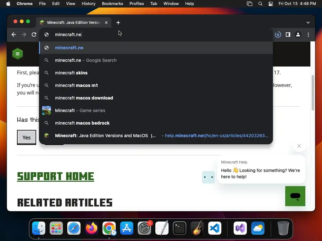The width and height of the screenshot is (322, 241).
Task: Open the green hexagon site menu
Action: point(18,54)
